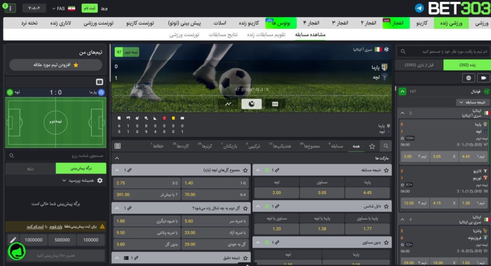The image size is (491, 266).
Task: Select 1.38 odds for پارما یا لچه
Action: [x=322, y=229]
